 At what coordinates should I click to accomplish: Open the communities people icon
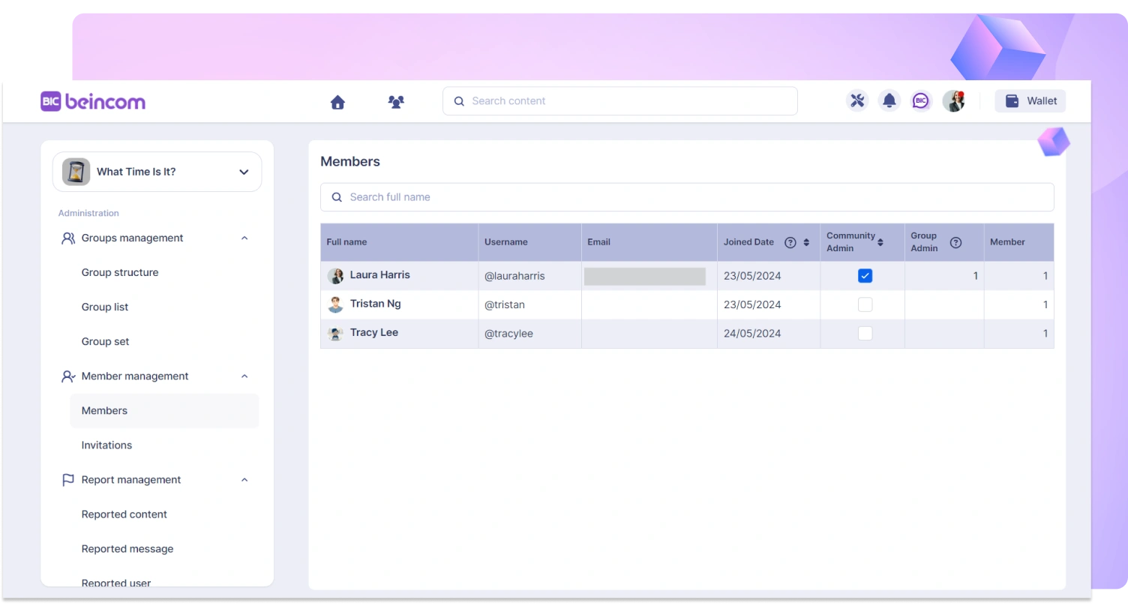pyautogui.click(x=396, y=101)
